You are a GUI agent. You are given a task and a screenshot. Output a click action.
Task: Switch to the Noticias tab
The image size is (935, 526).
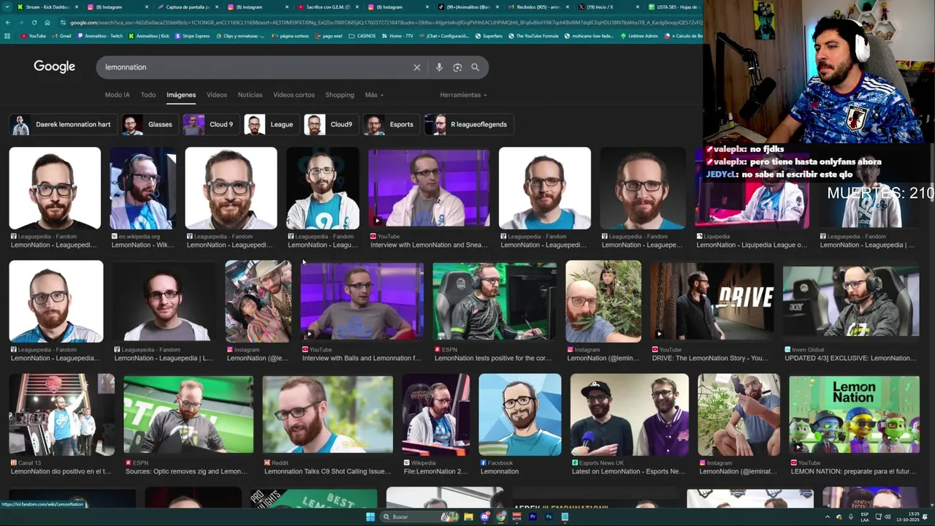click(x=250, y=95)
